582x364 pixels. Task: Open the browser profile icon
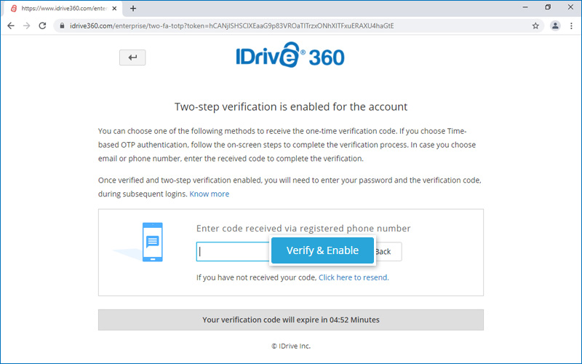pyautogui.click(x=555, y=25)
